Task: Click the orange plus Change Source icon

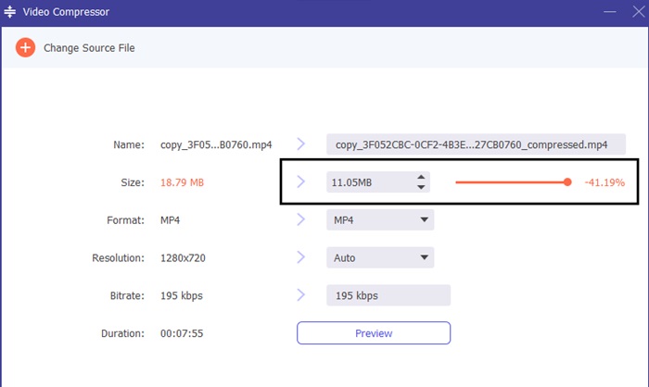Action: [25, 47]
